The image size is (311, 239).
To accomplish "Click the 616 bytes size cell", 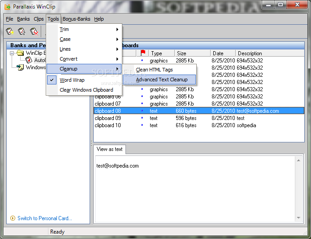I will point(186,125).
